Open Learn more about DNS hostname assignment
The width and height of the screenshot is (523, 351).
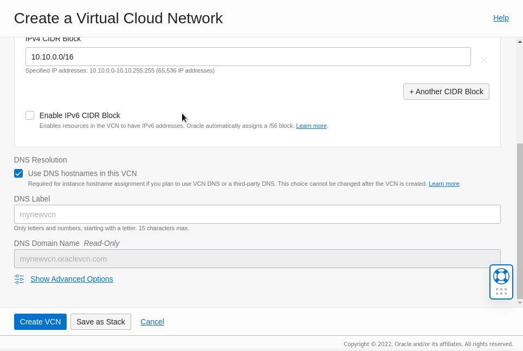pyautogui.click(x=444, y=184)
